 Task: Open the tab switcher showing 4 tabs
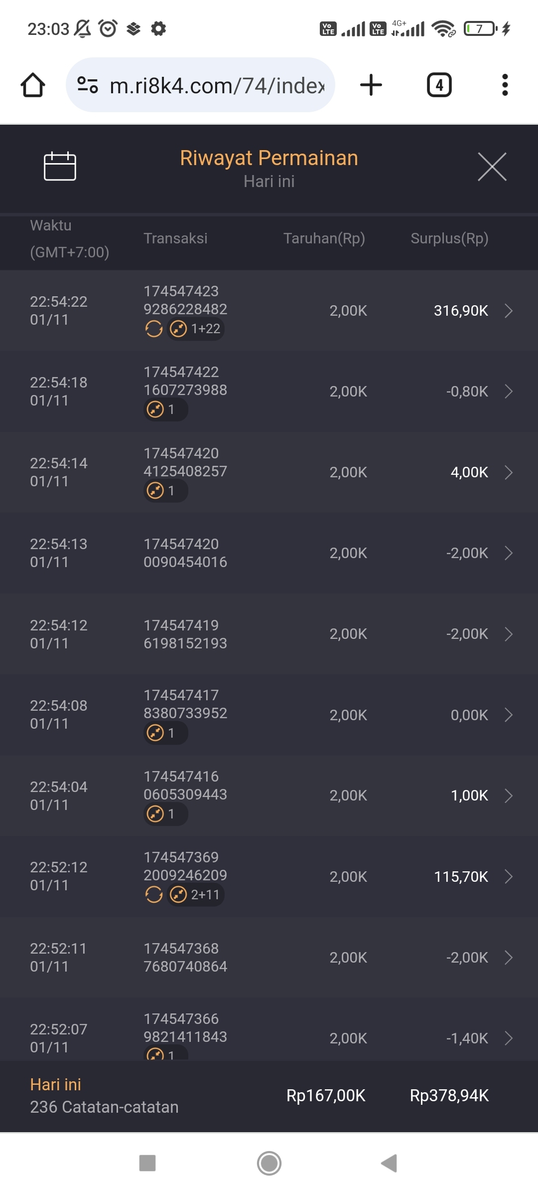pyautogui.click(x=439, y=85)
